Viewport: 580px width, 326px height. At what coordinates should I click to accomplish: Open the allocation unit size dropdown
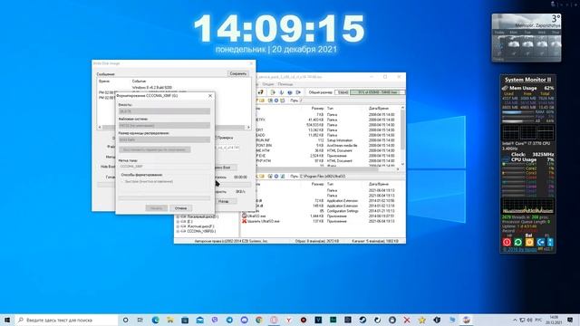pos(164,139)
